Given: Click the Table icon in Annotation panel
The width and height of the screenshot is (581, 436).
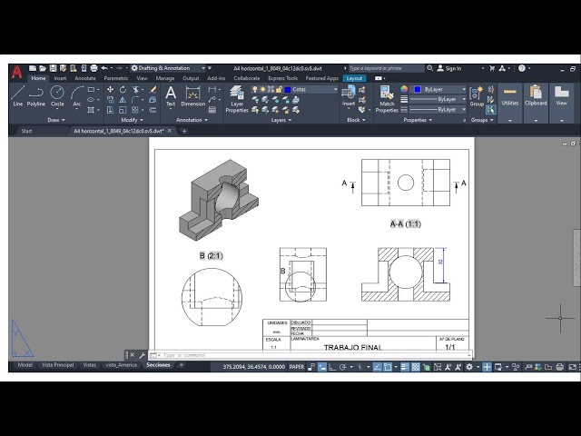Looking at the screenshot, I should point(212,110).
